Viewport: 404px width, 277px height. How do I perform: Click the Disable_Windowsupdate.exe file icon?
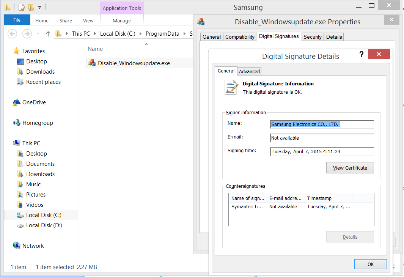coord(92,63)
